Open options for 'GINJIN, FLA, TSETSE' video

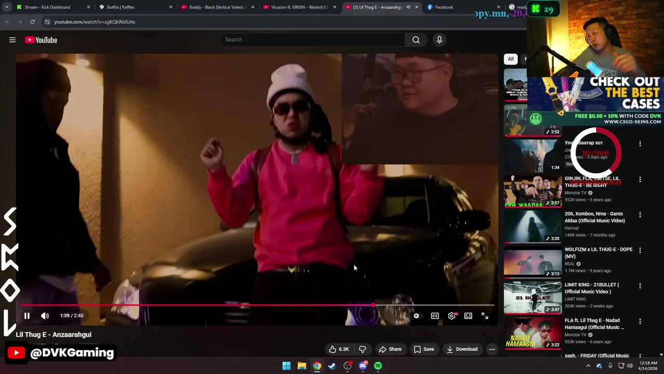(x=640, y=179)
